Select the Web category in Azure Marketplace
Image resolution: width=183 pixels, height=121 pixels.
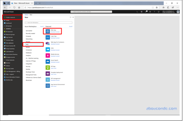point(28,44)
